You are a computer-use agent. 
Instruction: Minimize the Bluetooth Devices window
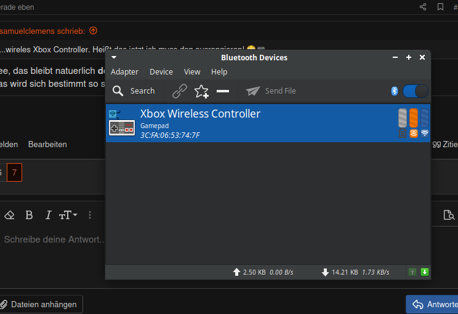pos(395,57)
